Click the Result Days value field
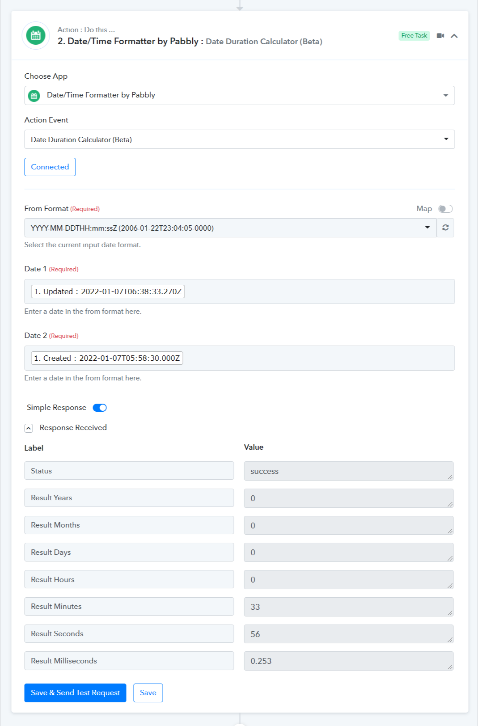478x726 pixels. [349, 552]
